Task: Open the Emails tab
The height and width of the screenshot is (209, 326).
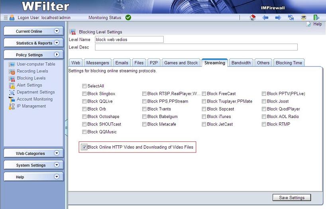Action: pos(122,63)
